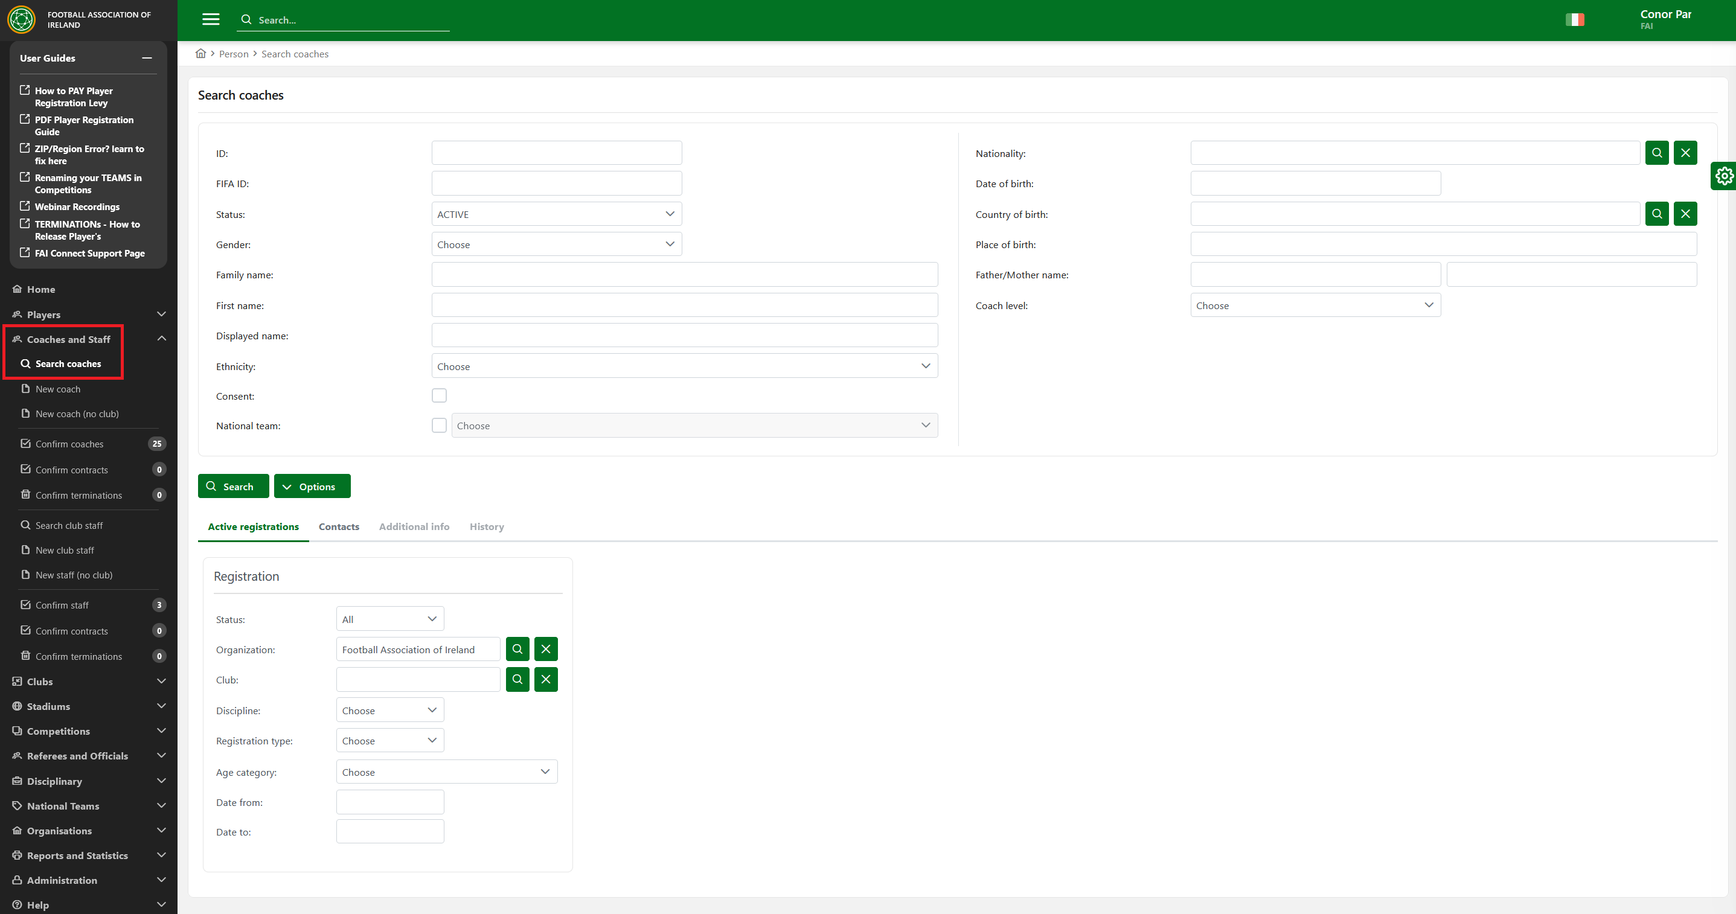1736x914 pixels.
Task: Open the Coach level dropdown
Action: pos(1315,306)
